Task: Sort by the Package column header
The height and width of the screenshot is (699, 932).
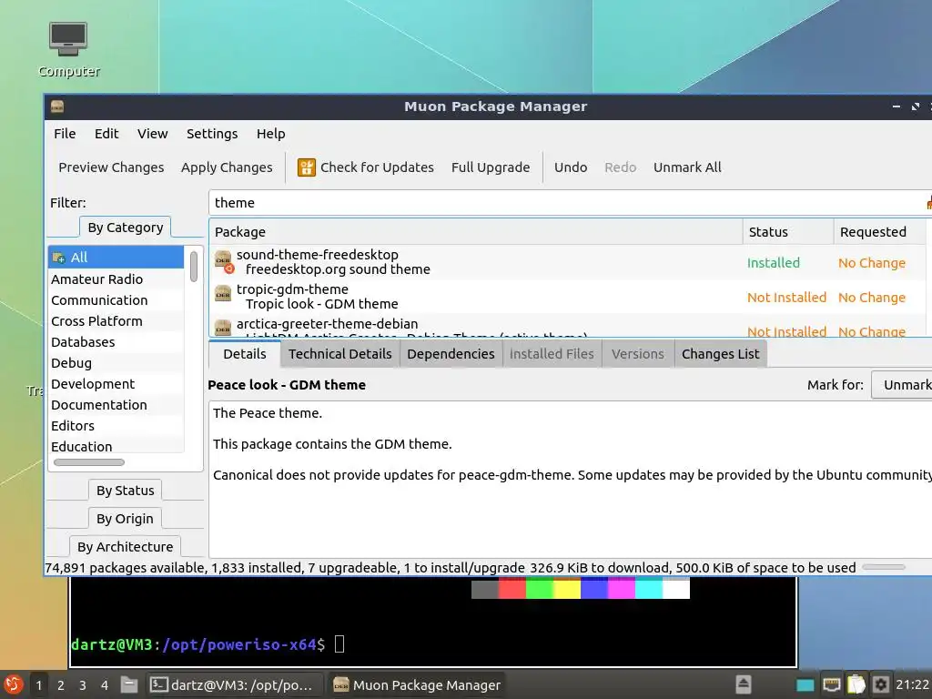Action: [475, 232]
